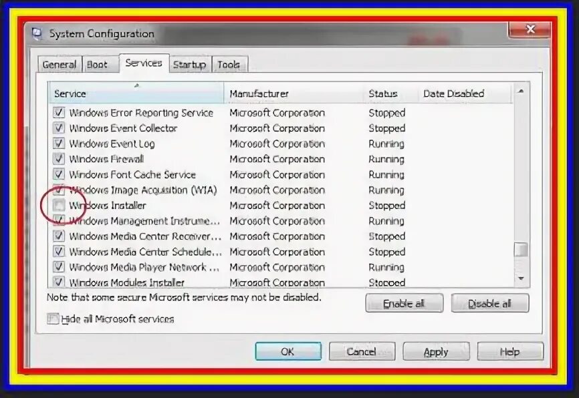
Task: Select the Windows Event Log row text
Action: [x=112, y=144]
